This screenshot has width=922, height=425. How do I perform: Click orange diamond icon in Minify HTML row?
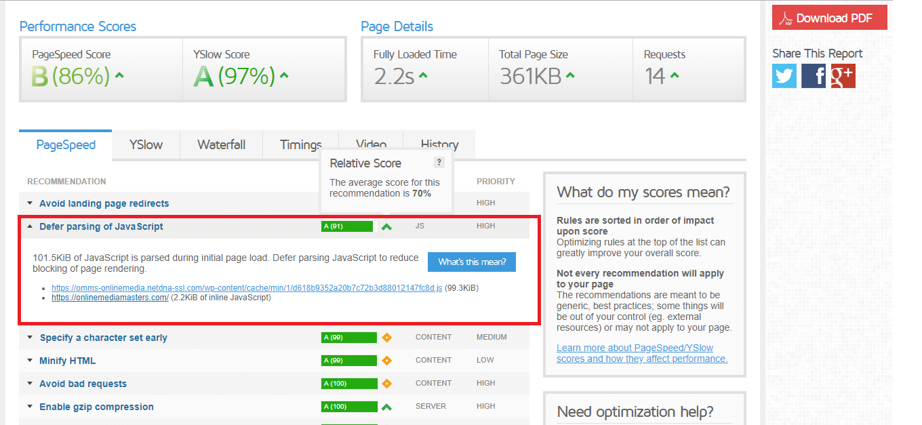[386, 361]
